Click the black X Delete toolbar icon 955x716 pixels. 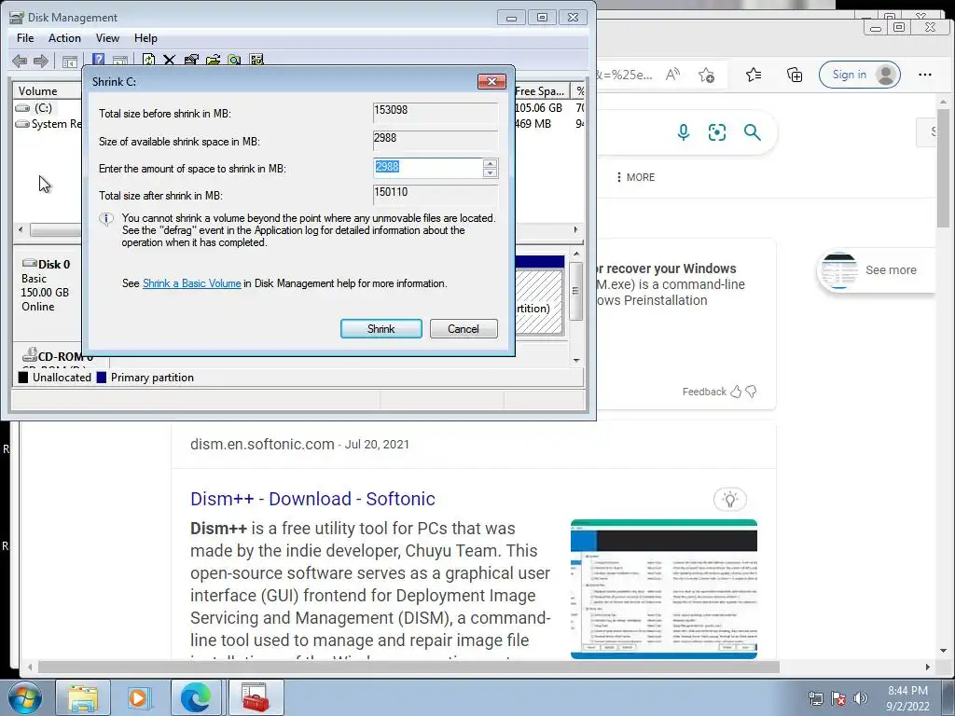click(170, 60)
